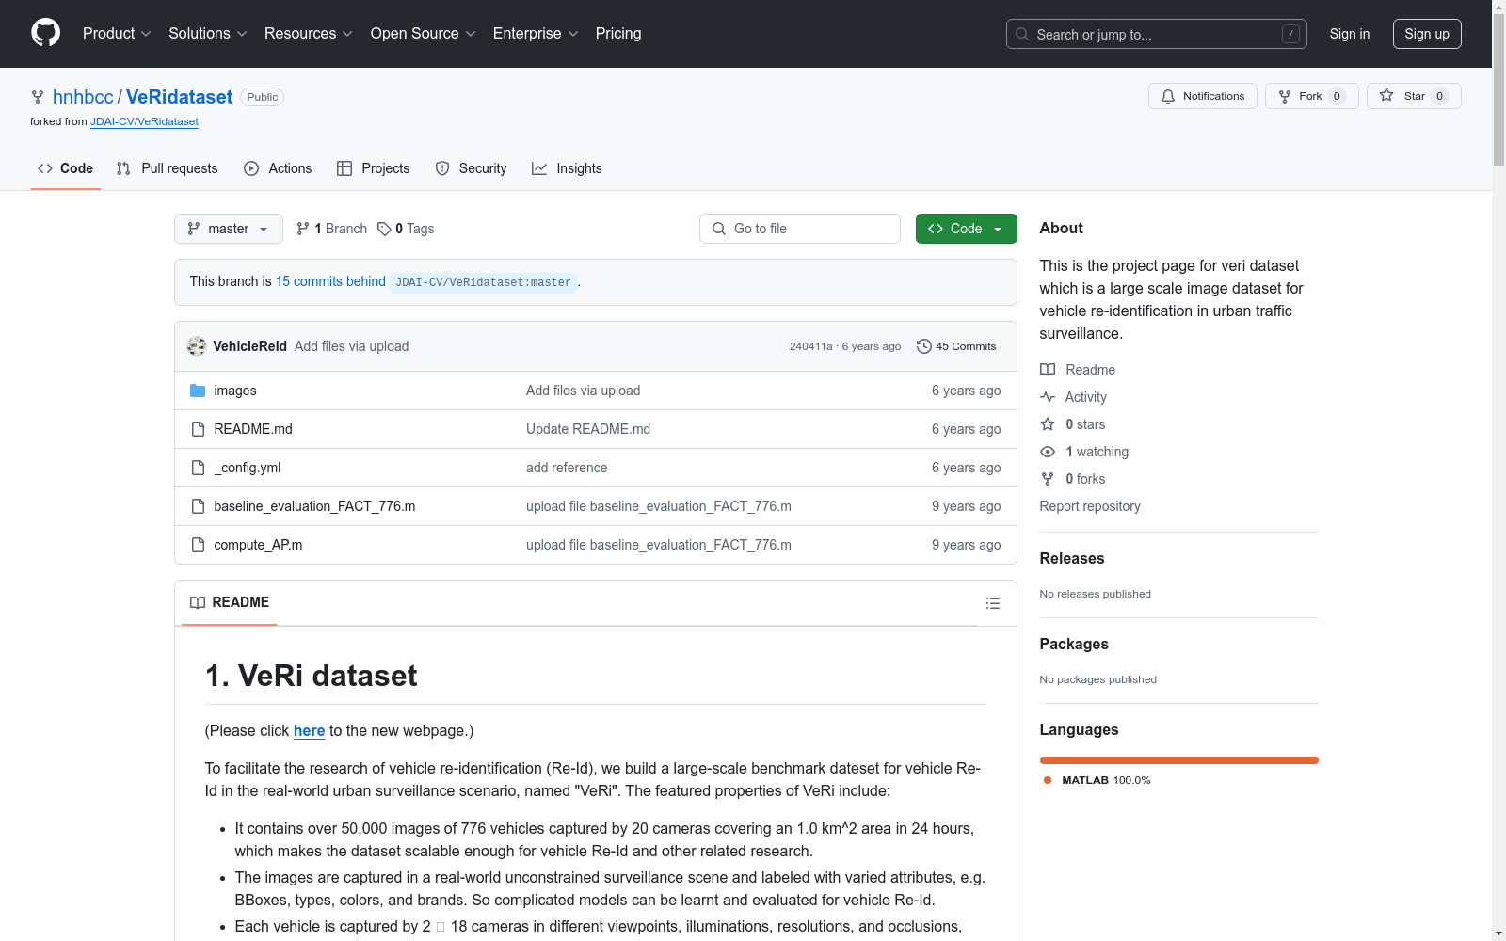
Task: Open the green Code dropdown button
Action: point(967,229)
